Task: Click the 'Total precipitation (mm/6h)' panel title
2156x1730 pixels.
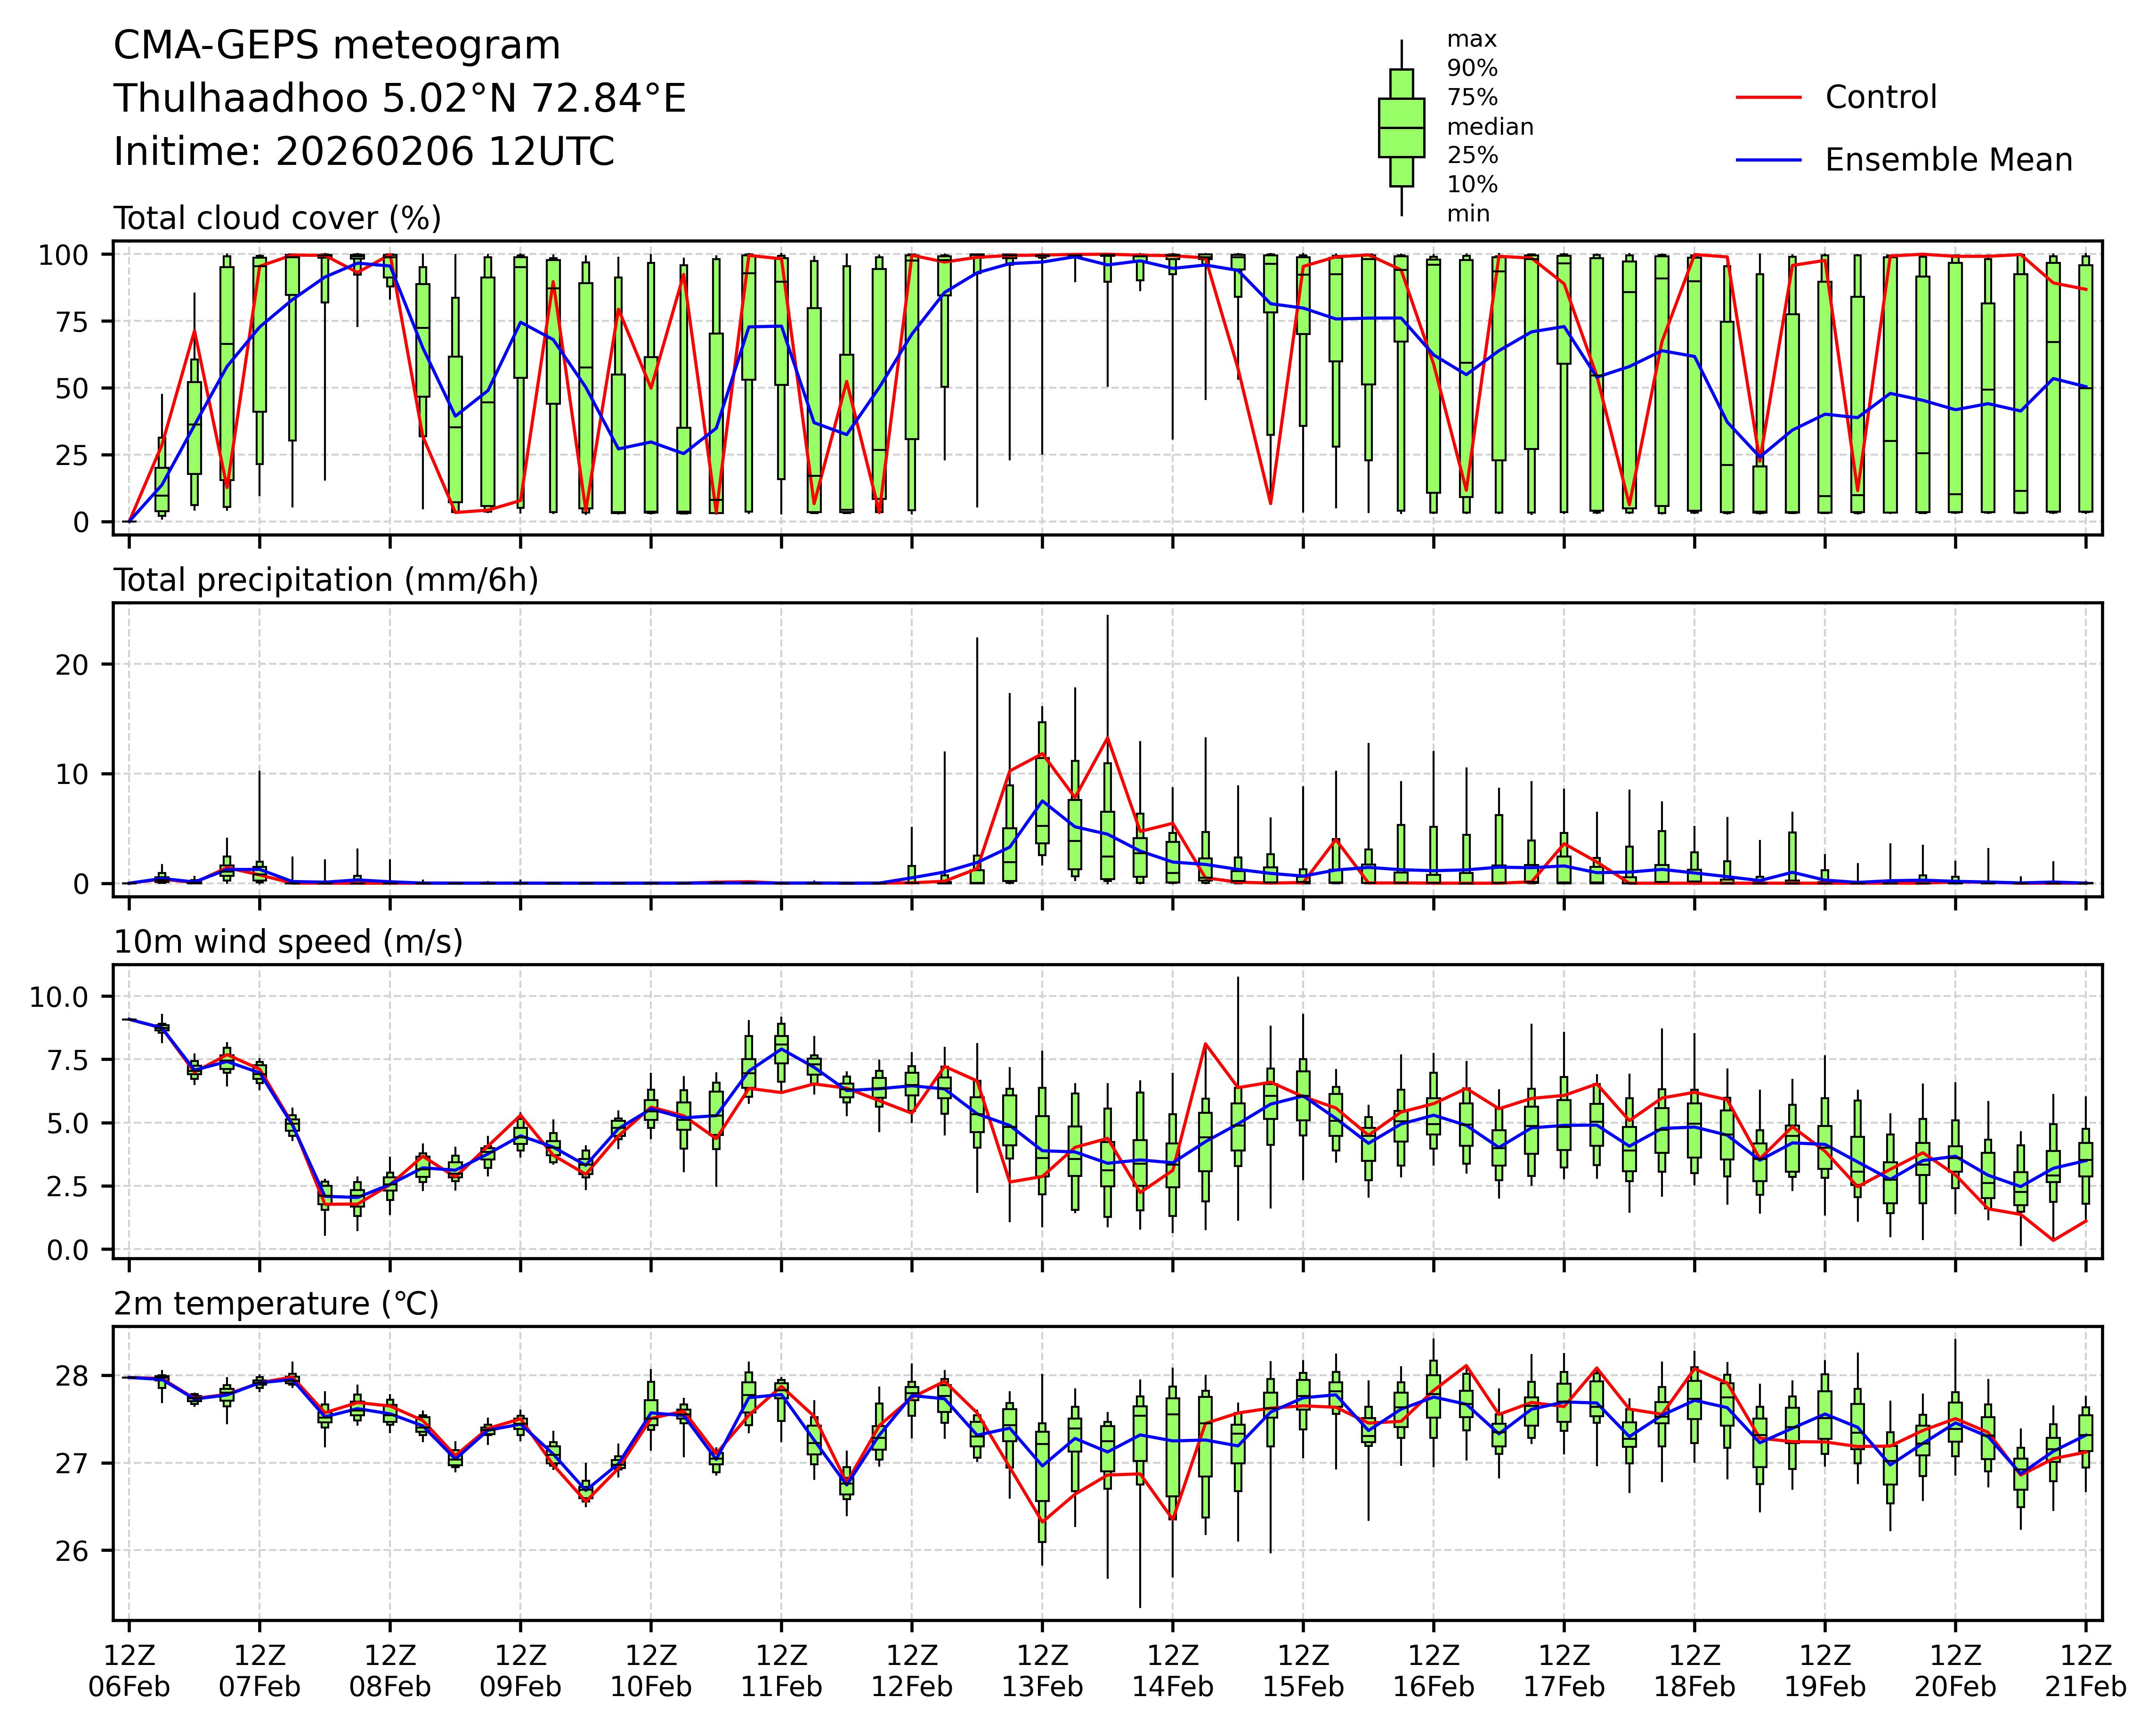Action: pyautogui.click(x=326, y=580)
